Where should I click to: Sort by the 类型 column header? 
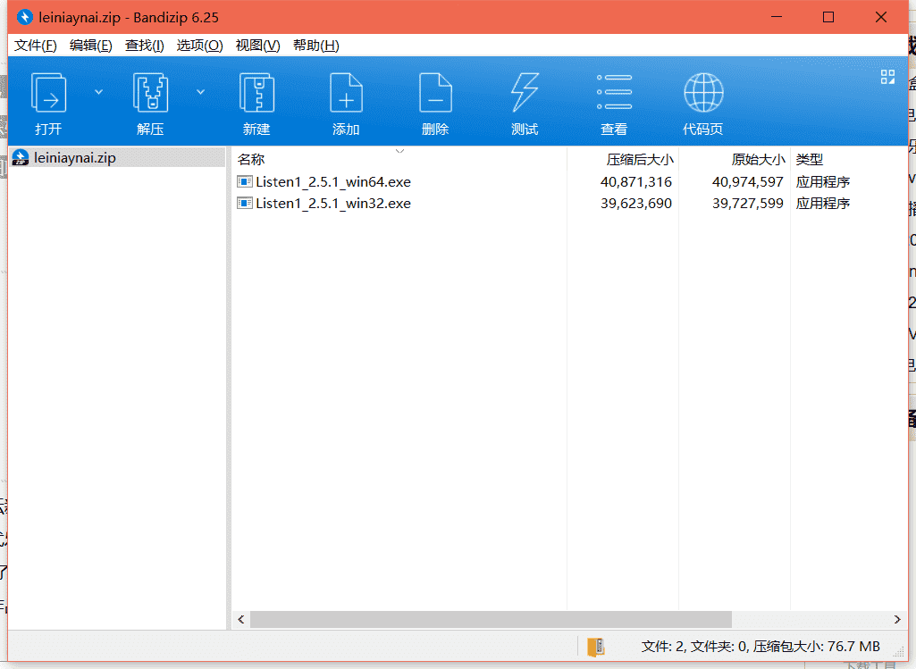809,159
